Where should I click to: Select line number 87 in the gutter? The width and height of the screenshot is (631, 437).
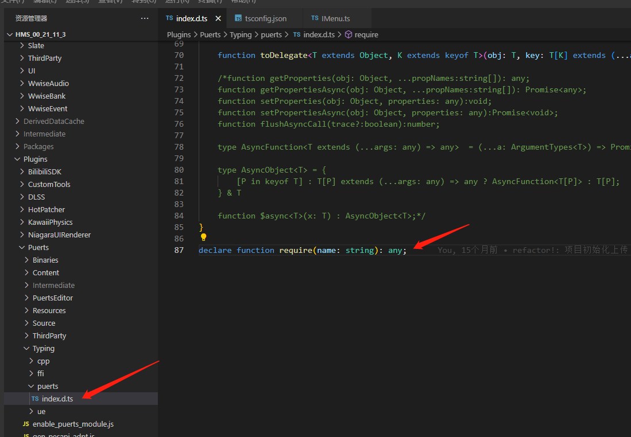point(179,249)
